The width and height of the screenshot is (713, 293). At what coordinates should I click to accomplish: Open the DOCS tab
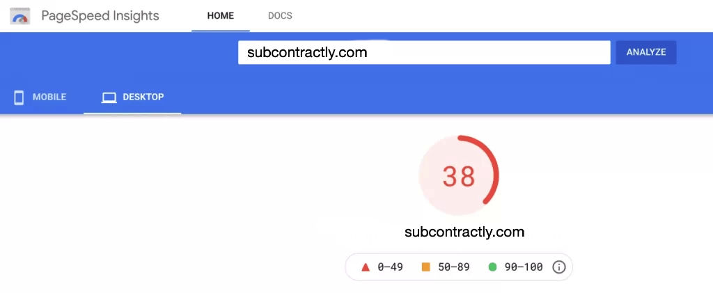click(280, 15)
